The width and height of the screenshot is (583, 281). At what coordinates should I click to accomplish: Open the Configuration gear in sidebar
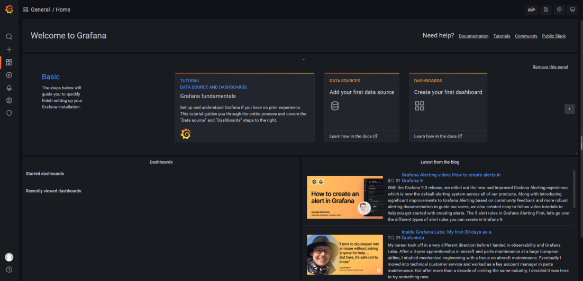click(x=10, y=101)
